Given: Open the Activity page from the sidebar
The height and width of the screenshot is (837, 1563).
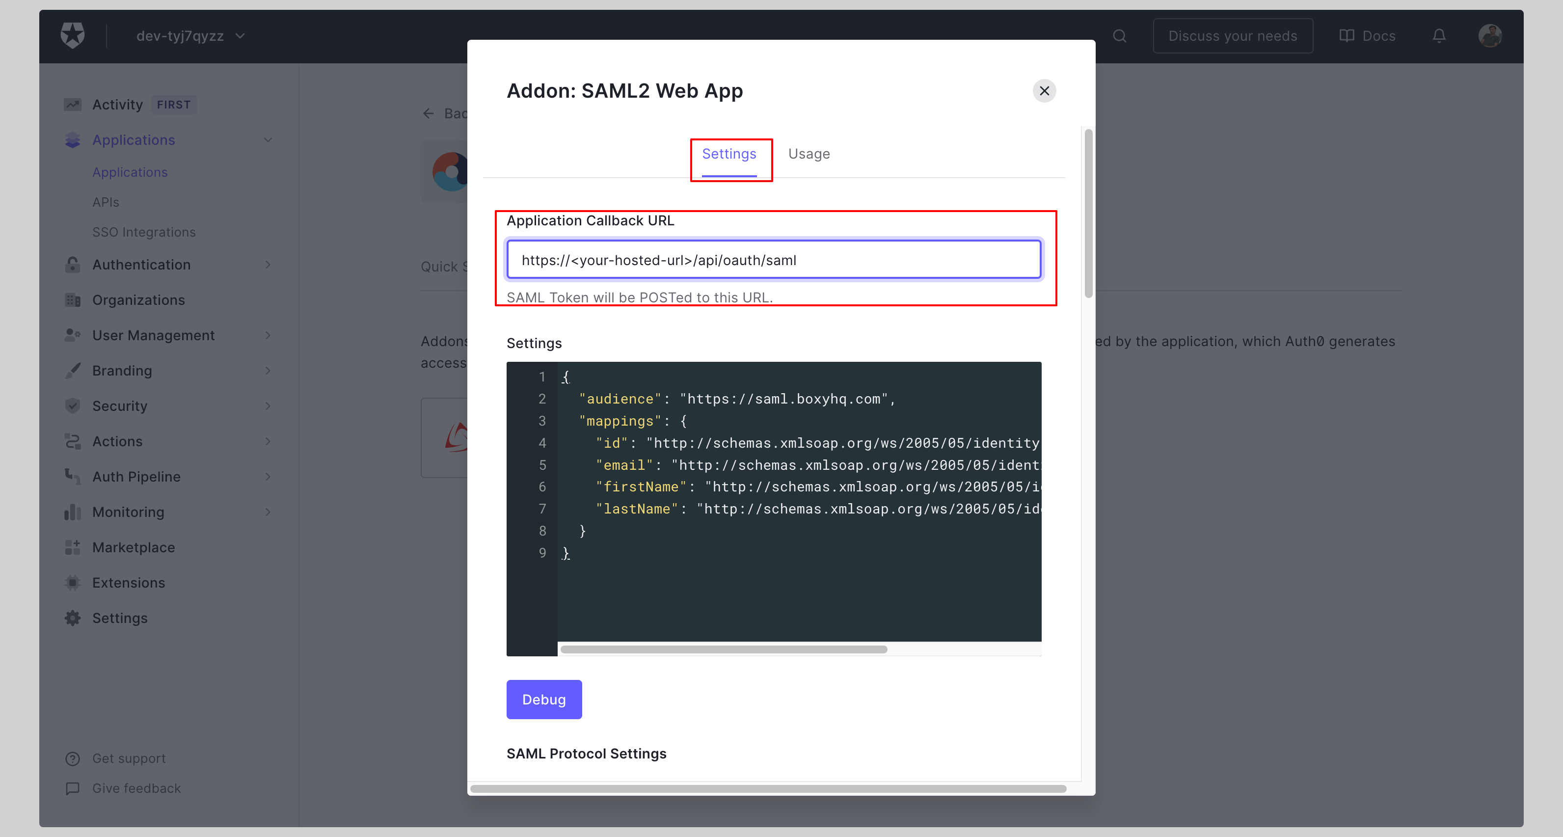Looking at the screenshot, I should 117,104.
